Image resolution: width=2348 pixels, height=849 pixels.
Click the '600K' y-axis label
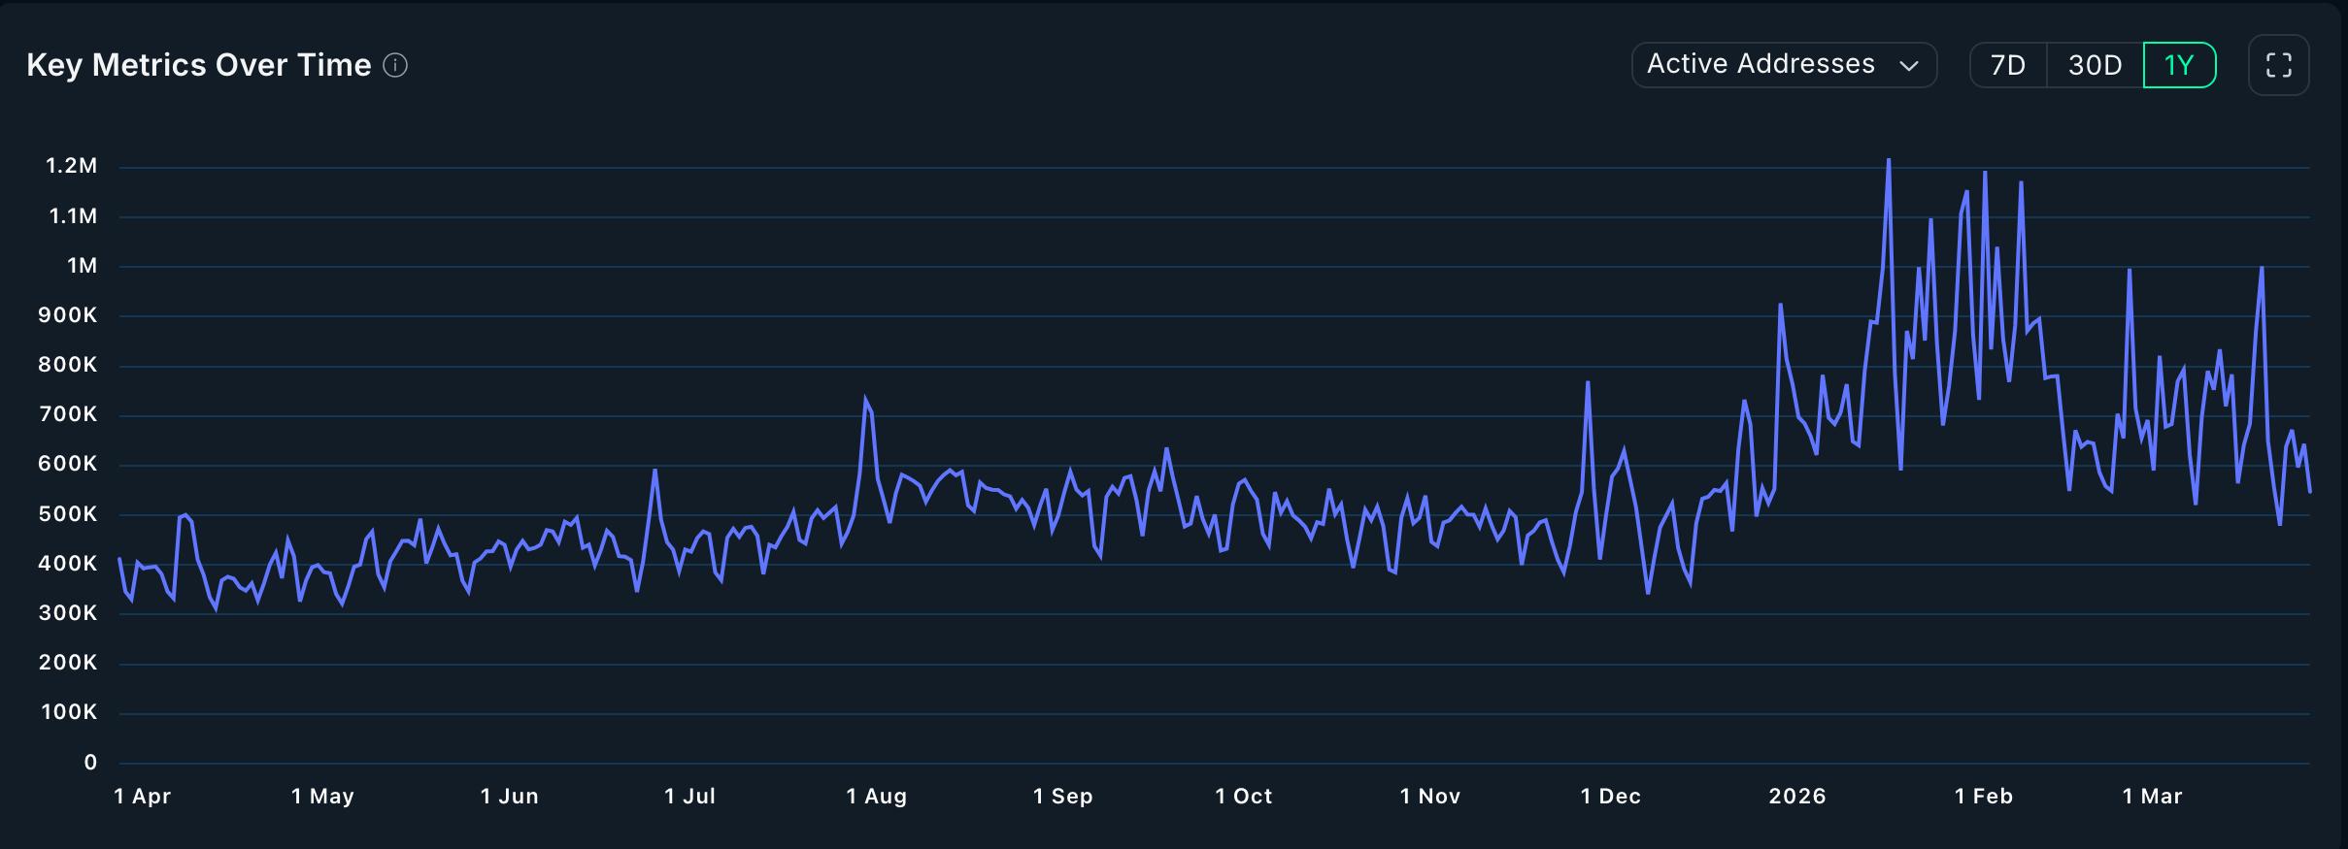(x=68, y=464)
